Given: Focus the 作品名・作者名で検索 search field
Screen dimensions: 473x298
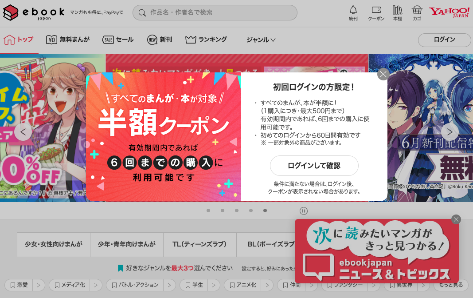Looking at the screenshot, I should [215, 13].
